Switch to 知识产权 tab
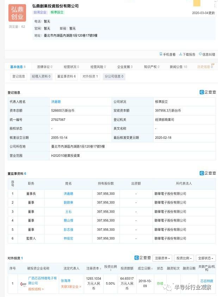This screenshot has height=297, width=218. coord(151,67)
